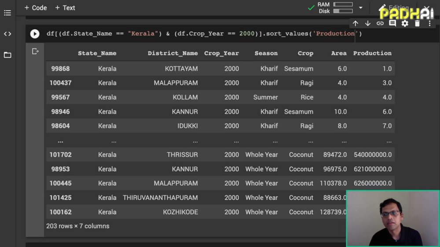Screen dimensions: 440x247
Task: Click the 89472.0 area value
Action: coord(335,155)
